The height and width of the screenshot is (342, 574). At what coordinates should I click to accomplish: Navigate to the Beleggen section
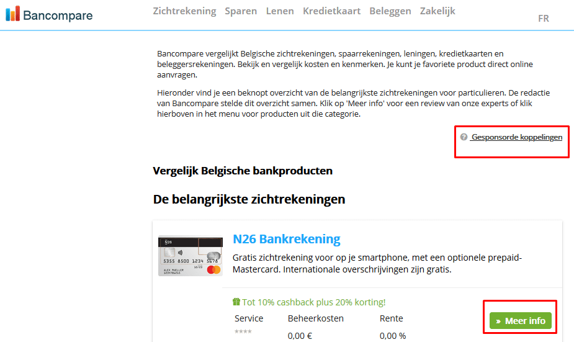click(390, 11)
